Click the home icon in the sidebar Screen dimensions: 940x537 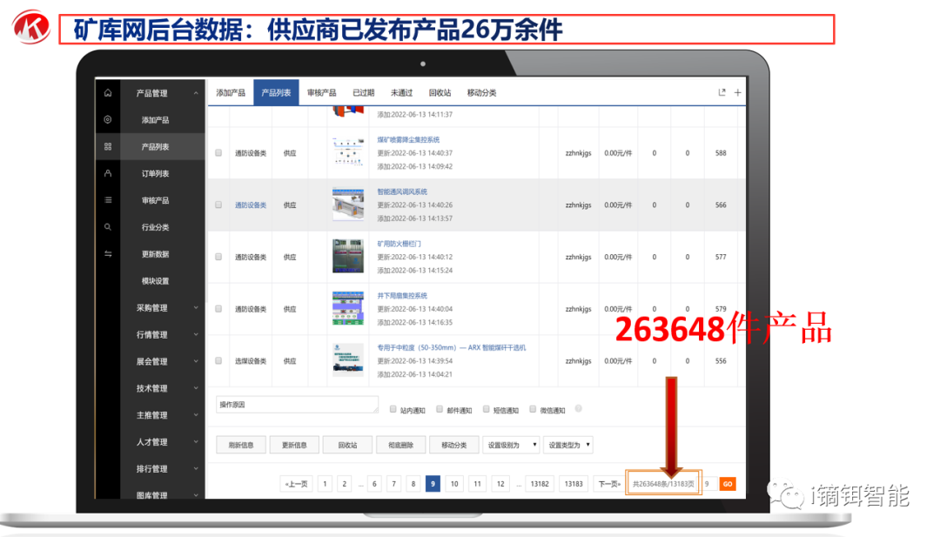107,93
